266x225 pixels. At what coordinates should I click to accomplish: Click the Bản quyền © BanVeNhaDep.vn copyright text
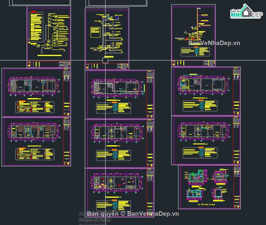(133, 214)
